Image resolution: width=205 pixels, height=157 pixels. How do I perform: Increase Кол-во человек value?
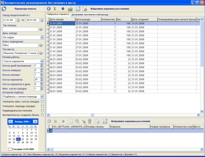click(x=42, y=74)
